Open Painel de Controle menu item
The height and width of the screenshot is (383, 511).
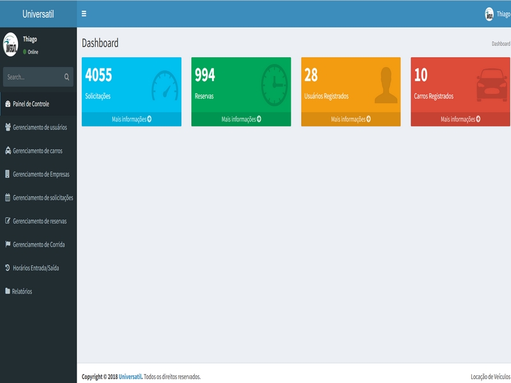click(31, 104)
